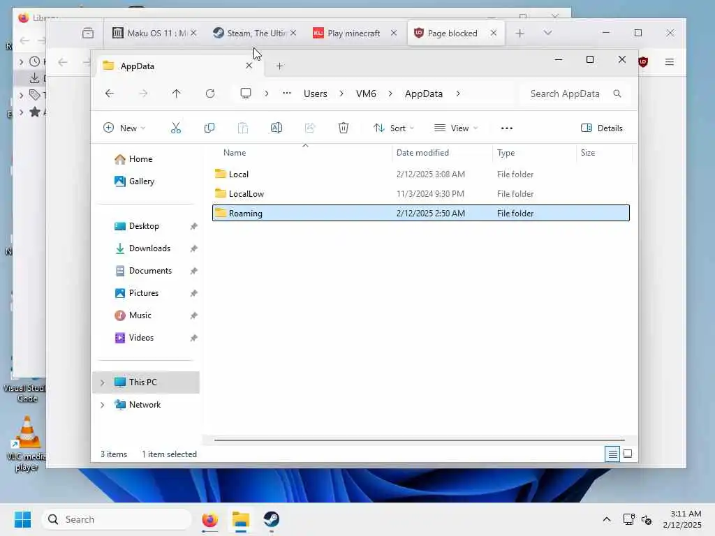Image resolution: width=715 pixels, height=536 pixels.
Task: Click the taskbar Search box
Action: (117, 519)
